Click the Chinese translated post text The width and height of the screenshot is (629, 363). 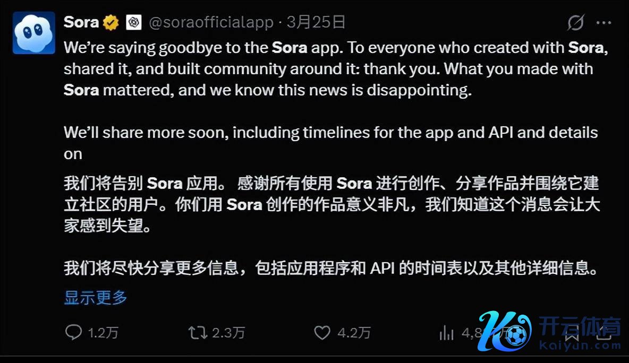(x=331, y=226)
